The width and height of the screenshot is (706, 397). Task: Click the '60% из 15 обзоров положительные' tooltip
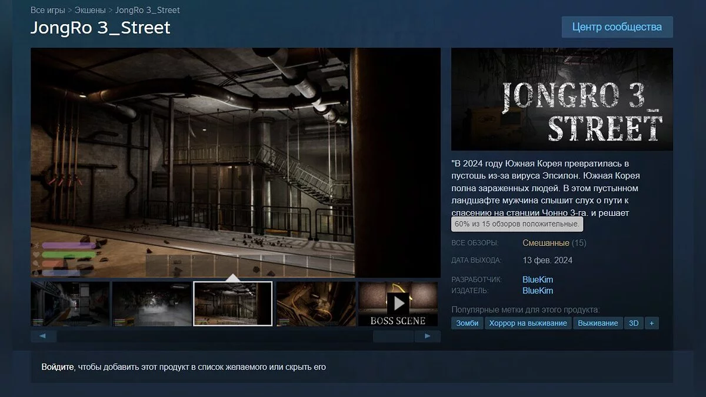click(517, 225)
